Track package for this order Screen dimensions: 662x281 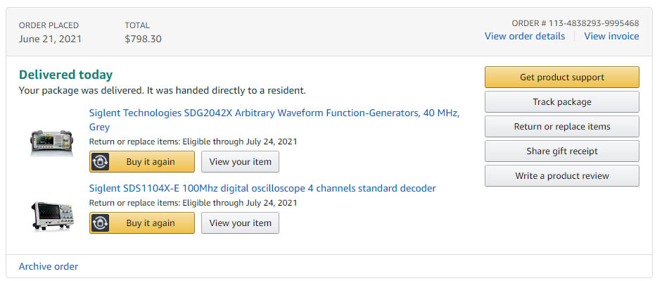click(x=561, y=102)
